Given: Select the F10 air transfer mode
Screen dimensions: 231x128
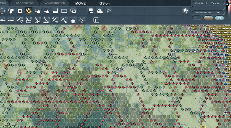Looking at the screenshot, I should pos(64,20).
